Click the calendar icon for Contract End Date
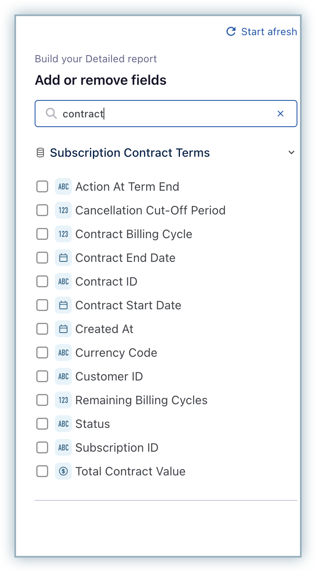This screenshot has height=572, width=316. 63,258
